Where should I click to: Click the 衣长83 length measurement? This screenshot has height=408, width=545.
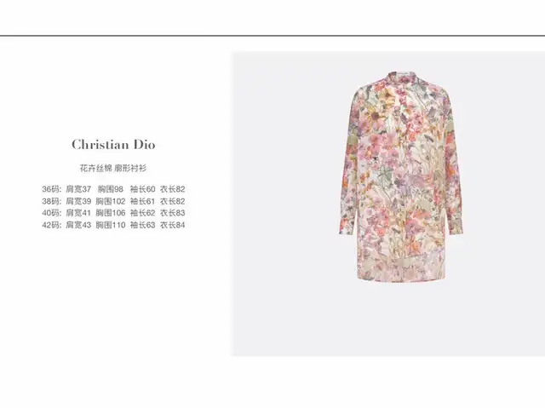click(172, 213)
